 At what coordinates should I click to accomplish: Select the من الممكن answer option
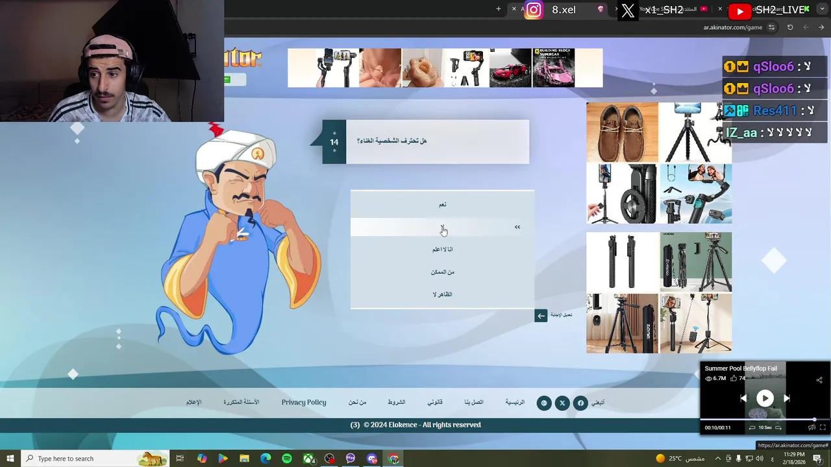pyautogui.click(x=442, y=272)
